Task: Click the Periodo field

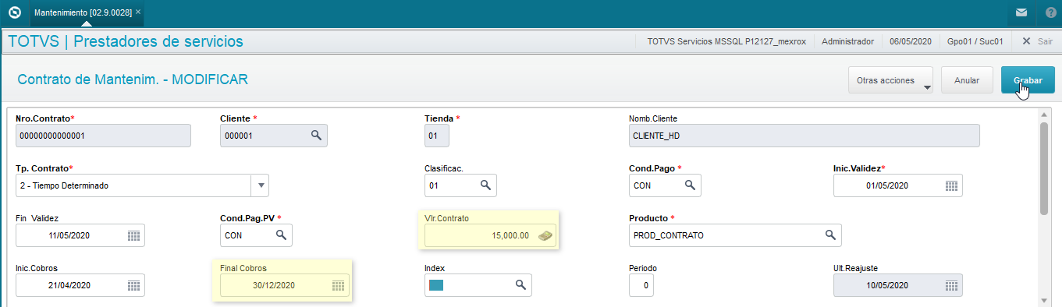Action: pyautogui.click(x=641, y=285)
